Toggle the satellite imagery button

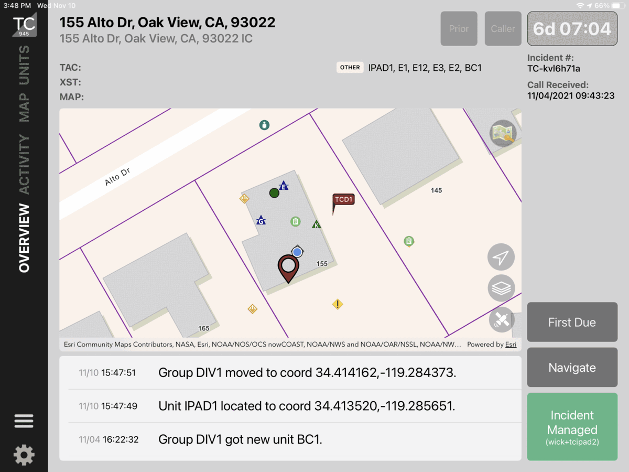point(501,320)
